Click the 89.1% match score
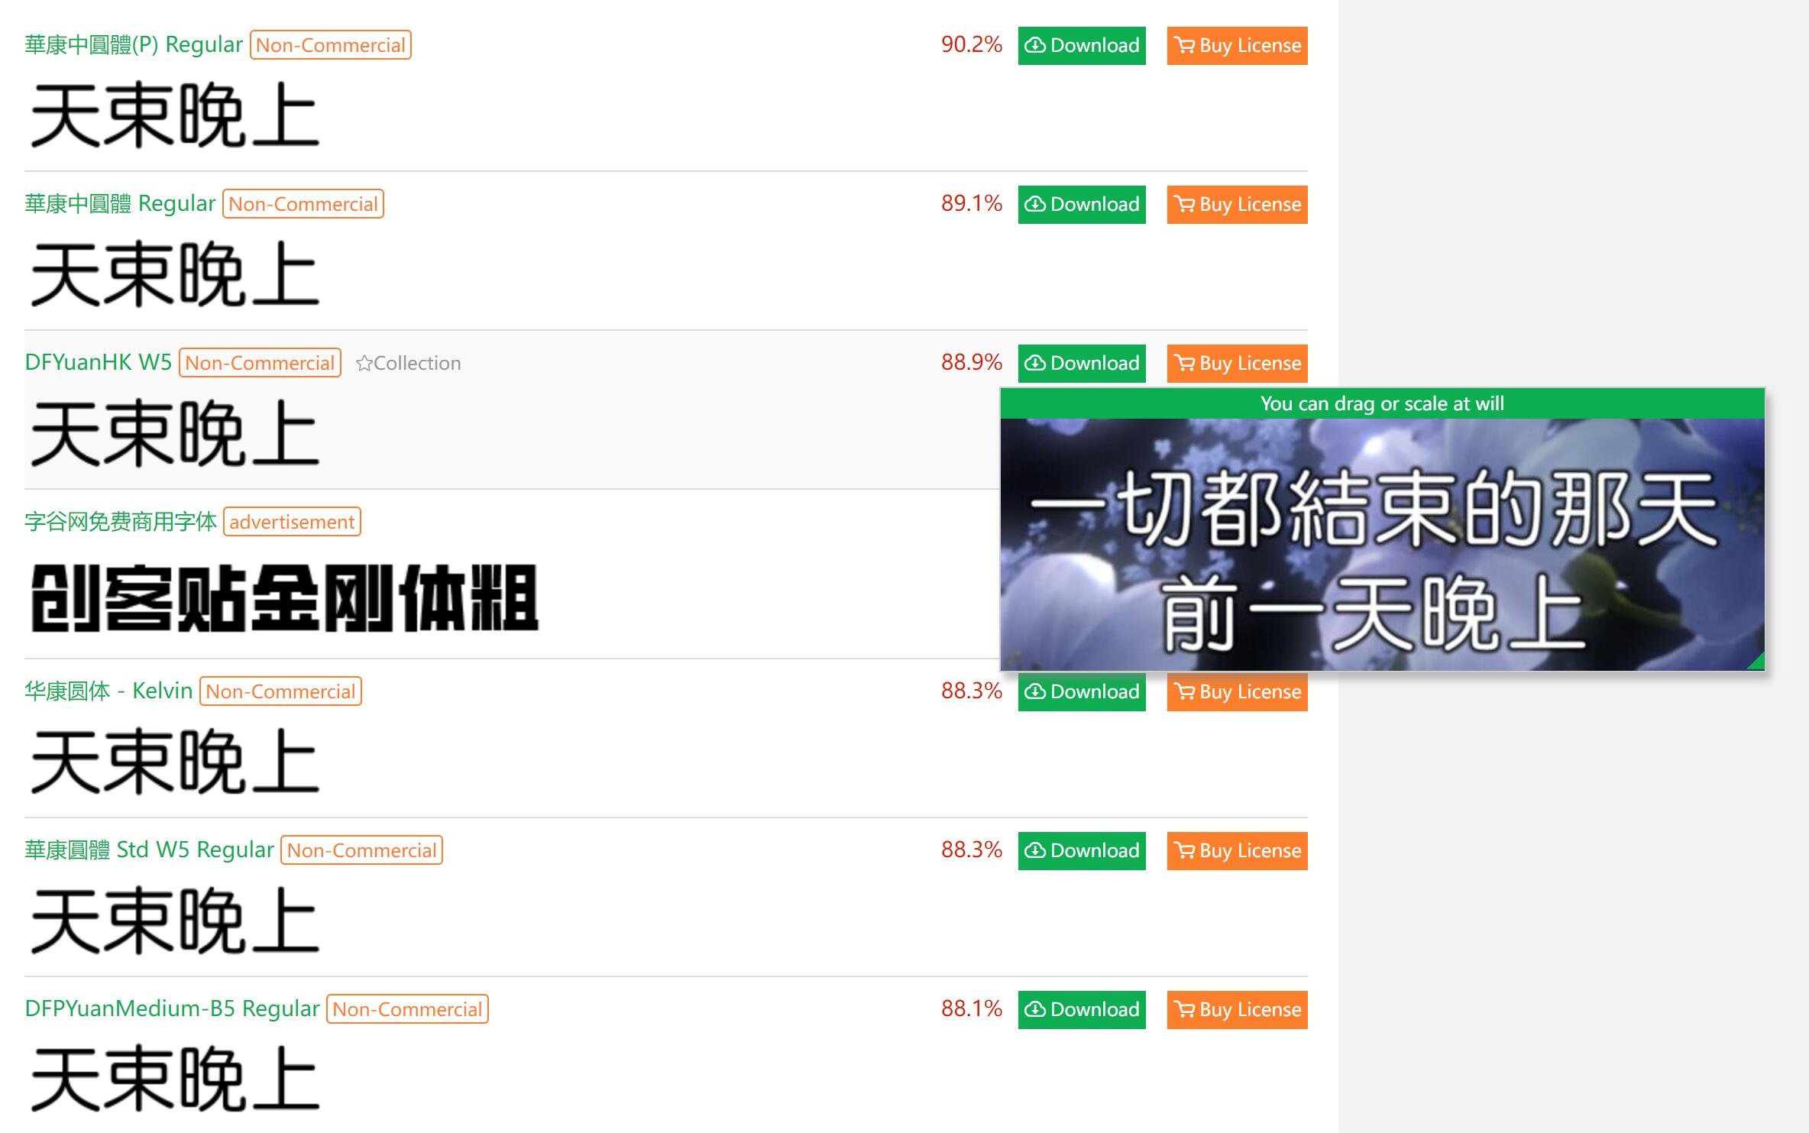This screenshot has height=1133, width=1809. 971,203
